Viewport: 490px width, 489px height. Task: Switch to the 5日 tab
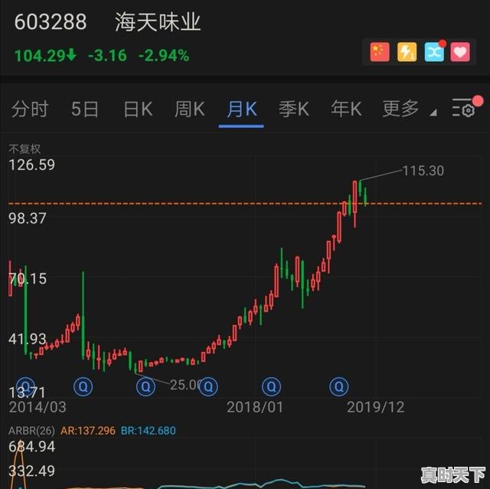(x=85, y=109)
